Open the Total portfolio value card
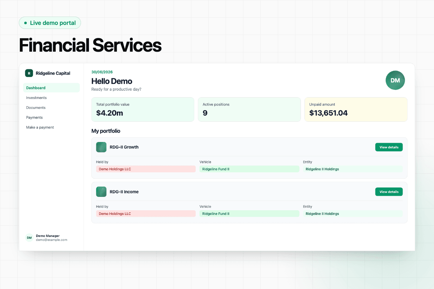Viewport: 434px width, 289px height. [142, 109]
